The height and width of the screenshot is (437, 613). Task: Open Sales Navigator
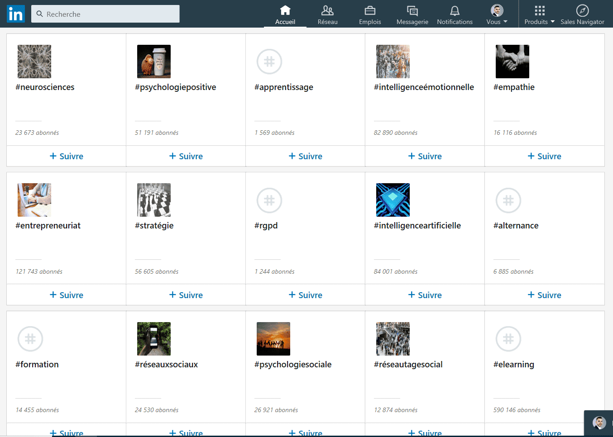click(582, 15)
